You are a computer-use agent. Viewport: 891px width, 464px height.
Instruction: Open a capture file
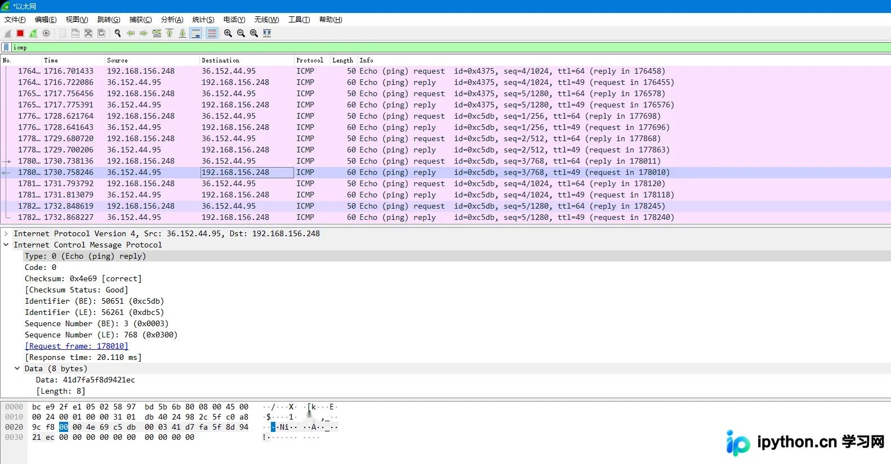point(63,33)
